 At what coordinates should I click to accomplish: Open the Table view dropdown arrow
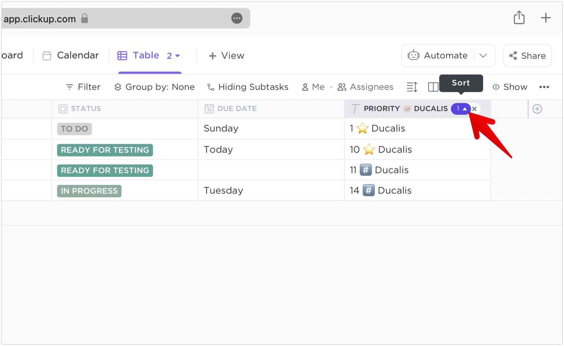[x=178, y=56]
